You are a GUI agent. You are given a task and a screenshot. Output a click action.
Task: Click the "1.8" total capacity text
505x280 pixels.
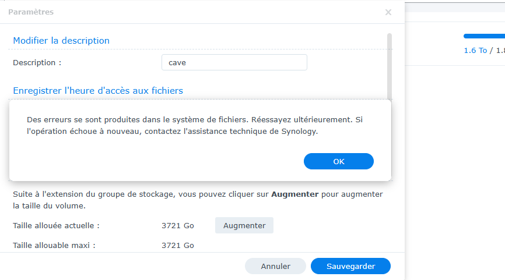point(500,51)
